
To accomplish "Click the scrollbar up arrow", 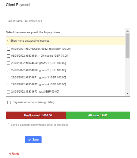I will 127,31.
